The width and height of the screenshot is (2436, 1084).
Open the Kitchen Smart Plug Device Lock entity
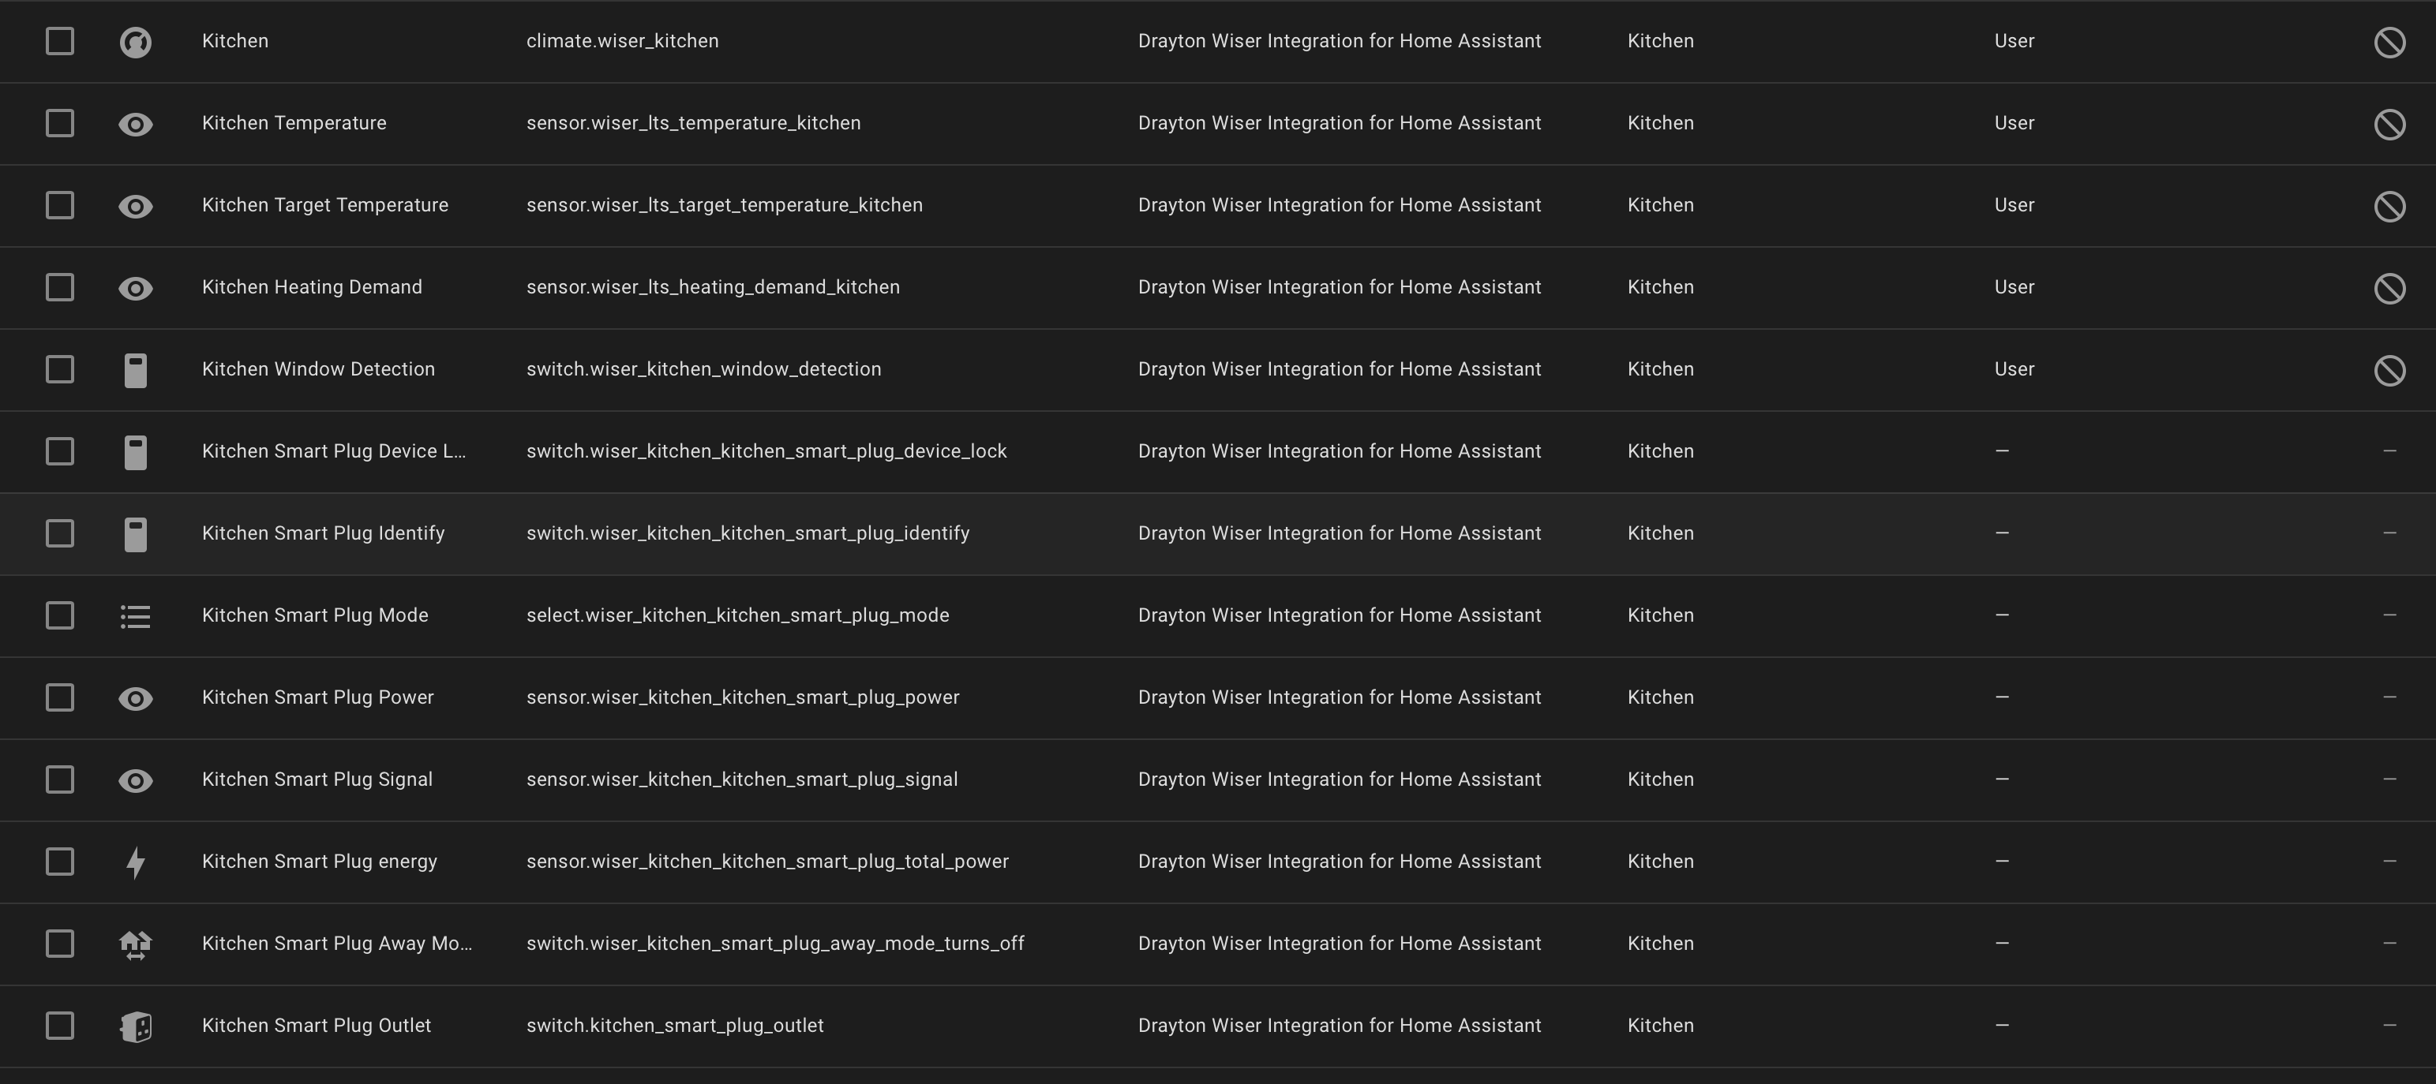point(333,452)
